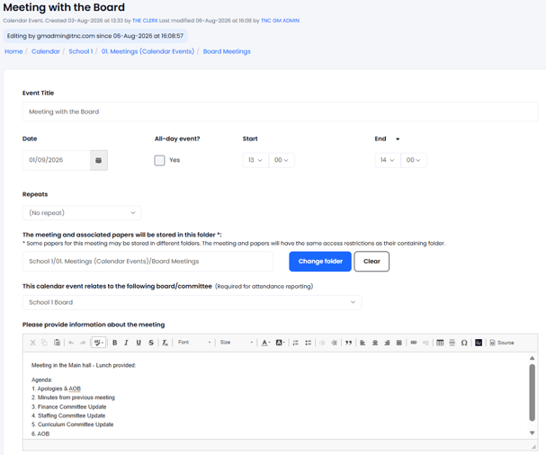
Task: Open the Repeats dropdown
Action: click(82, 213)
